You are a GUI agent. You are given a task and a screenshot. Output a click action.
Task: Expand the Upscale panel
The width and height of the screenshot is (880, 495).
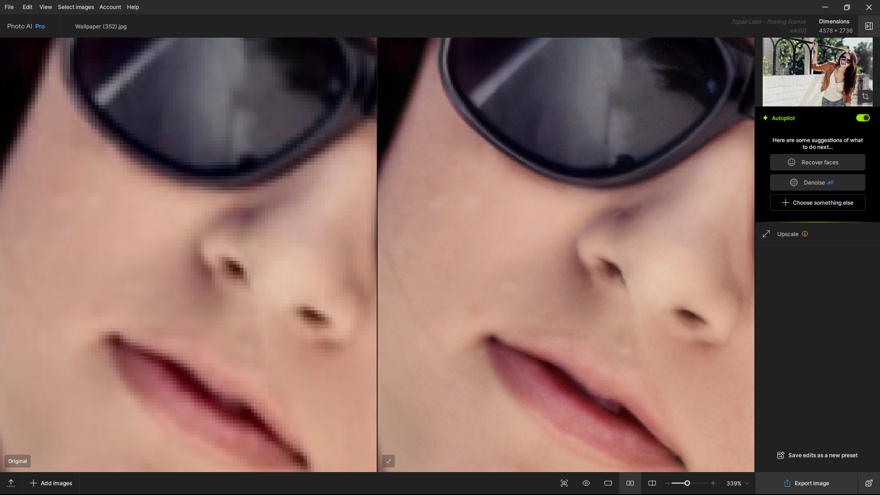(x=787, y=234)
